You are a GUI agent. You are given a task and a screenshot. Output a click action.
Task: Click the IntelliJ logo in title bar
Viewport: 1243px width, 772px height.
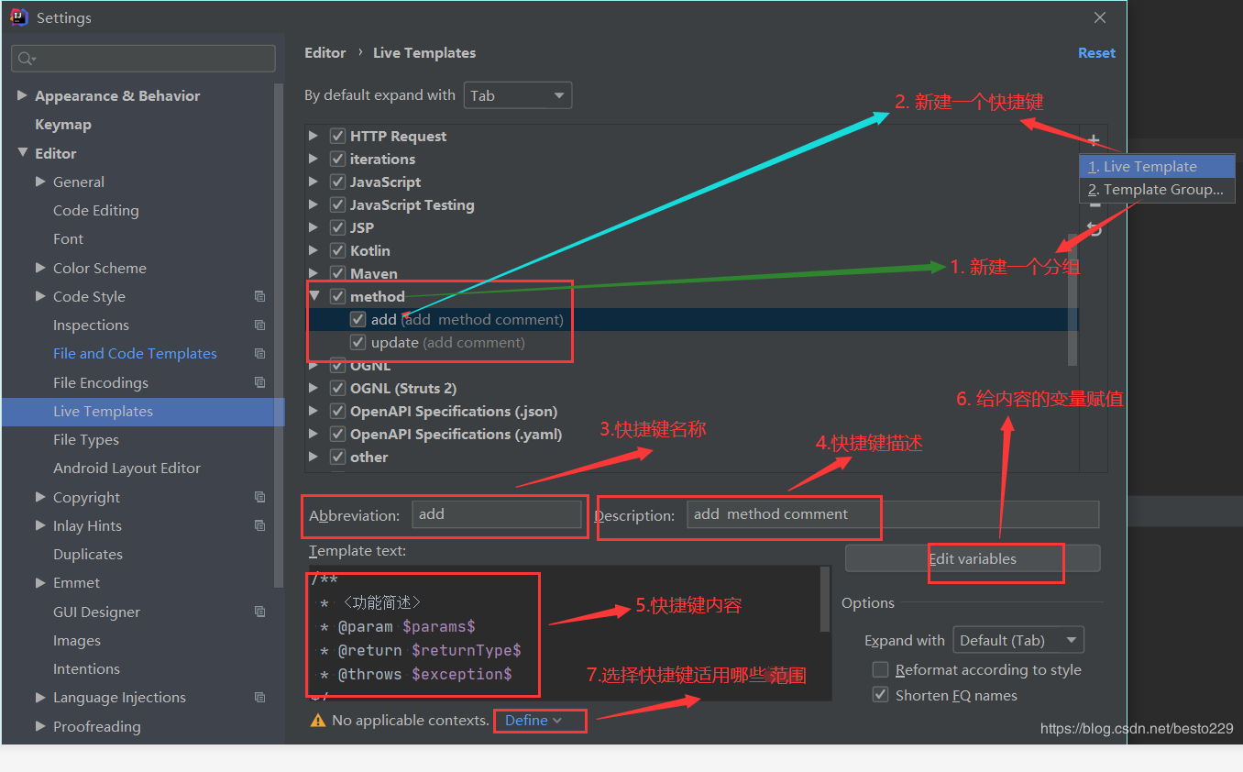pos(18,17)
